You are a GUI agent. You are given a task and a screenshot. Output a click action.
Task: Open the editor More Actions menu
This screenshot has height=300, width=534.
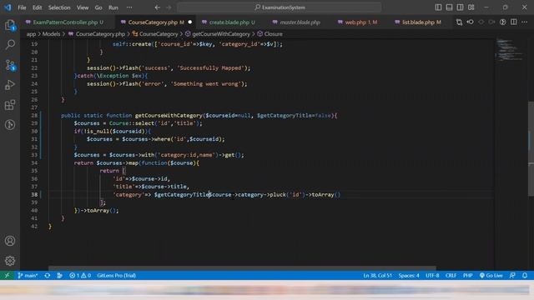click(x=525, y=22)
